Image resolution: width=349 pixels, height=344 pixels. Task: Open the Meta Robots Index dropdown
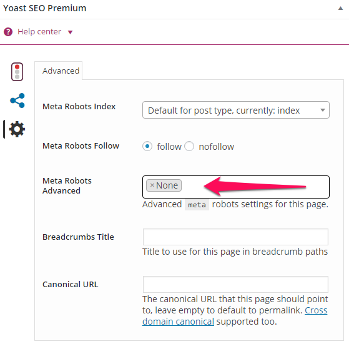coord(236,110)
